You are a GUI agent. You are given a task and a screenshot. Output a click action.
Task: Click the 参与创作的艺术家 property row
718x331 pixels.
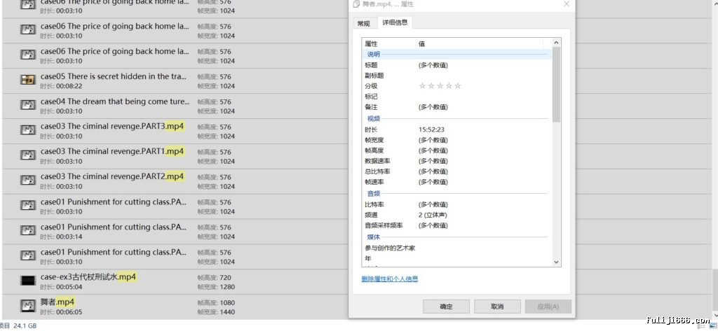click(x=456, y=248)
